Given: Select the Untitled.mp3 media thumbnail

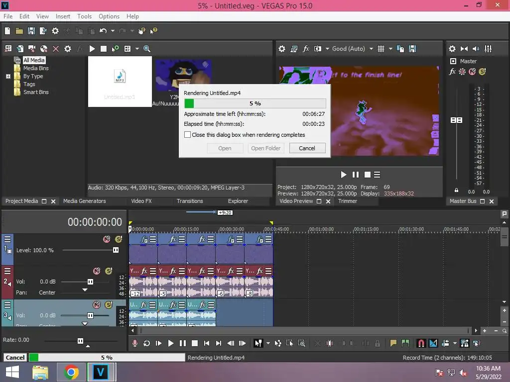Looking at the screenshot, I should 120,82.
